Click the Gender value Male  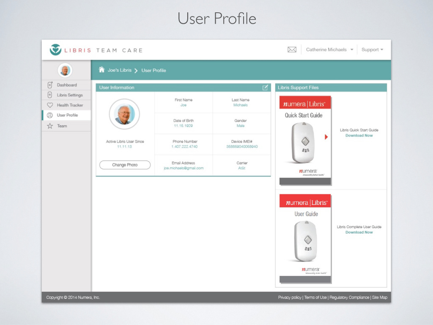pos(241,126)
